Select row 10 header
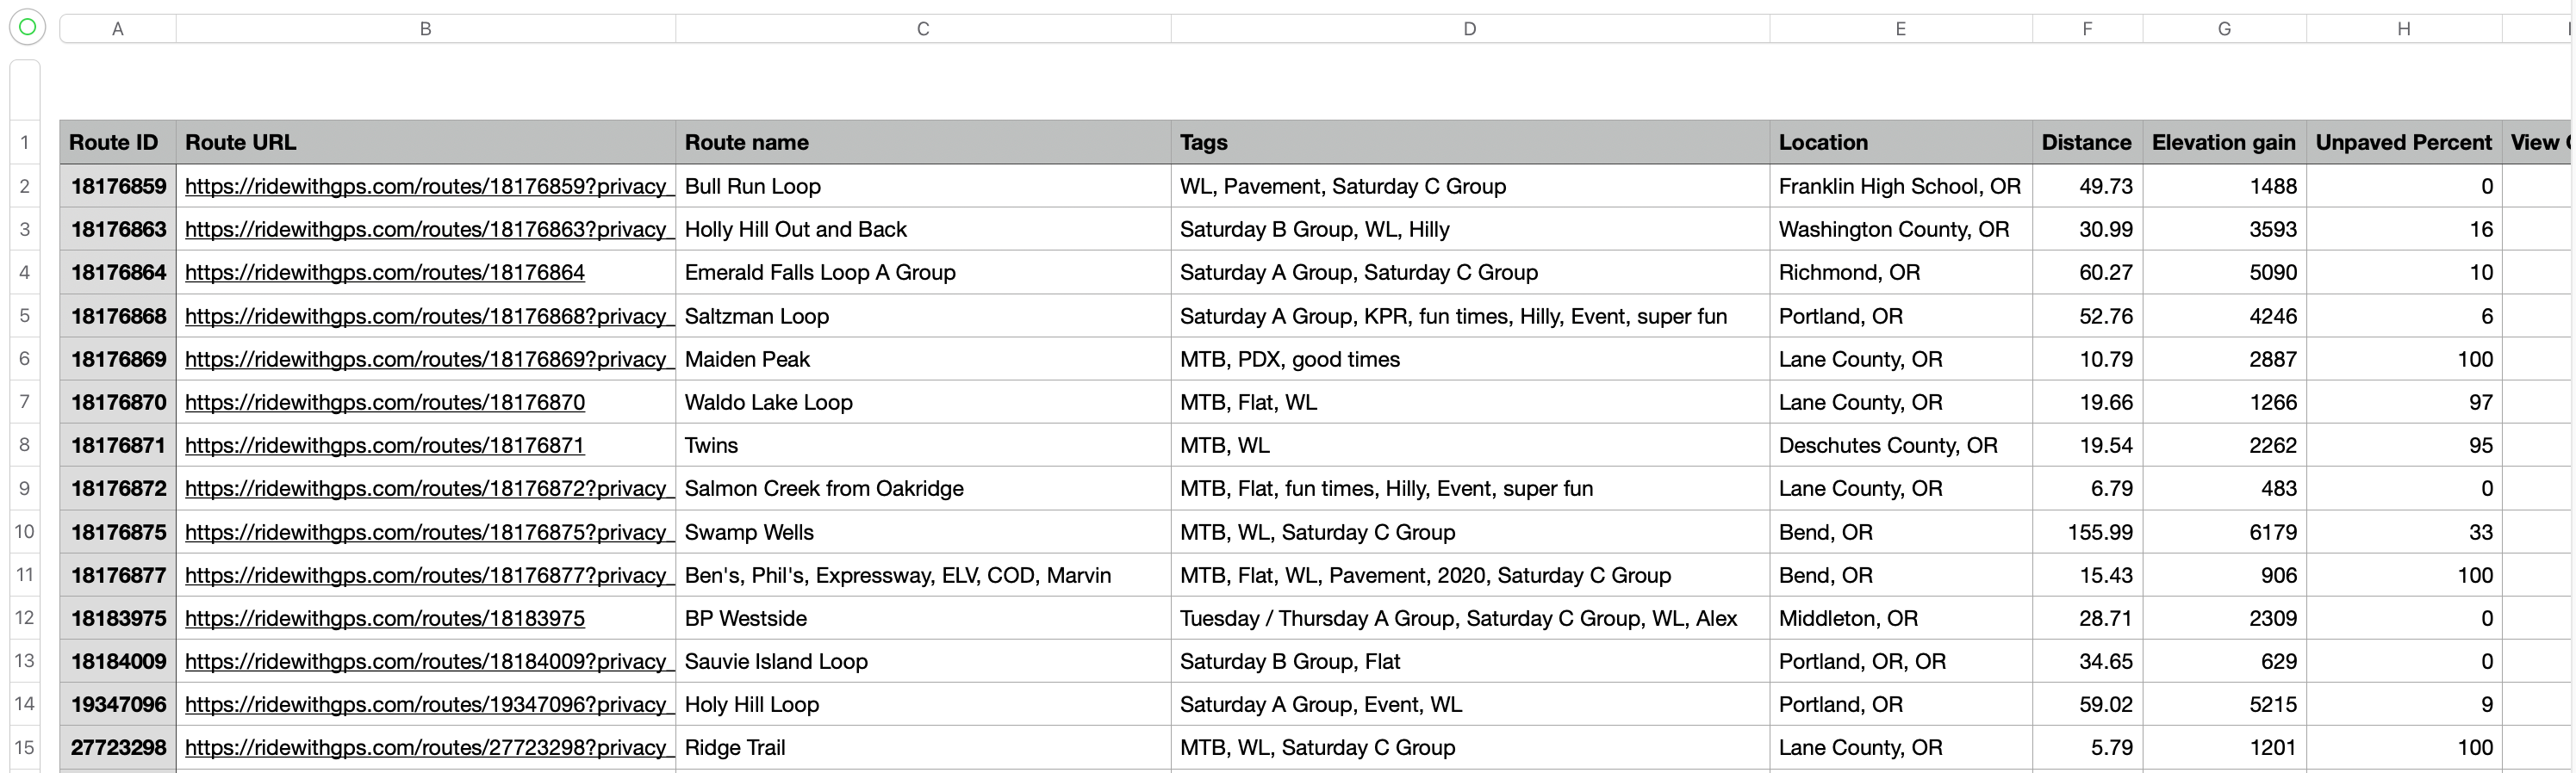Screen dimensions: 2576x773 (24, 531)
